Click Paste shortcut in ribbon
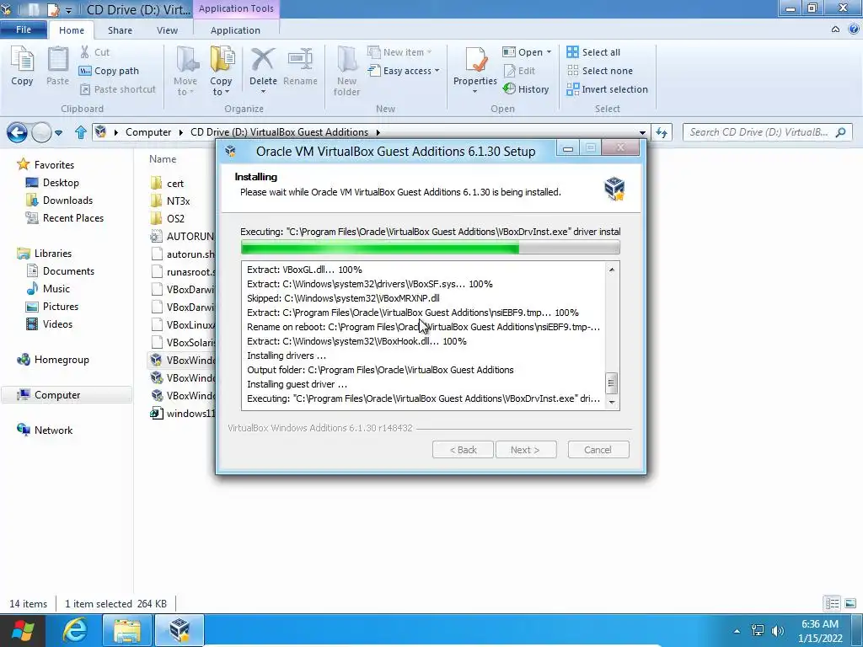The image size is (863, 647). pos(118,89)
